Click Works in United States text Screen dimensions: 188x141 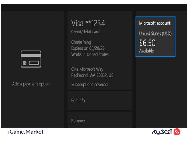coord(90,54)
